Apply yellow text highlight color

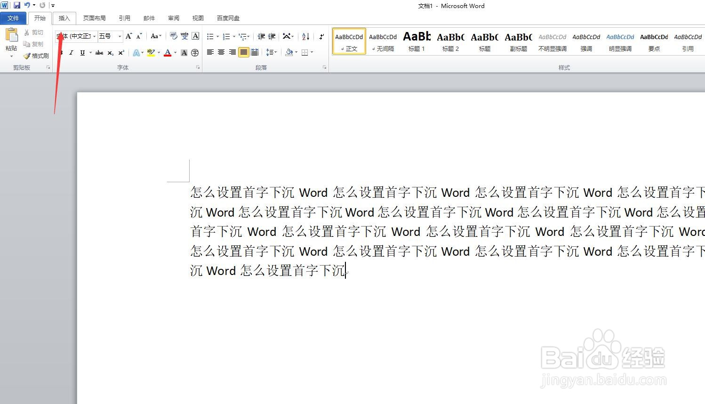(151, 53)
